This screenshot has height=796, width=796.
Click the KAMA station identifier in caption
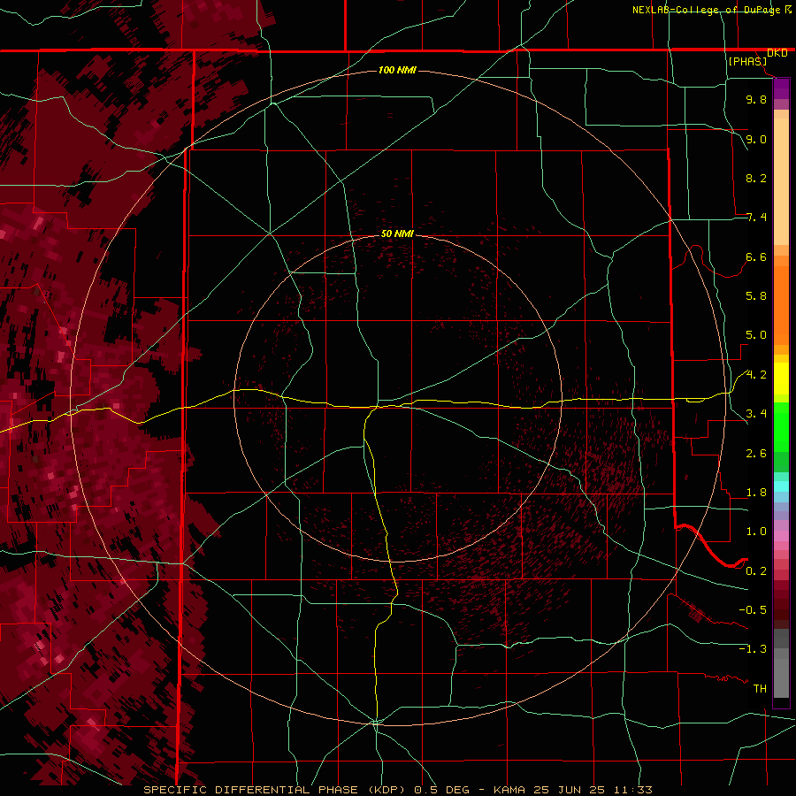(x=510, y=790)
